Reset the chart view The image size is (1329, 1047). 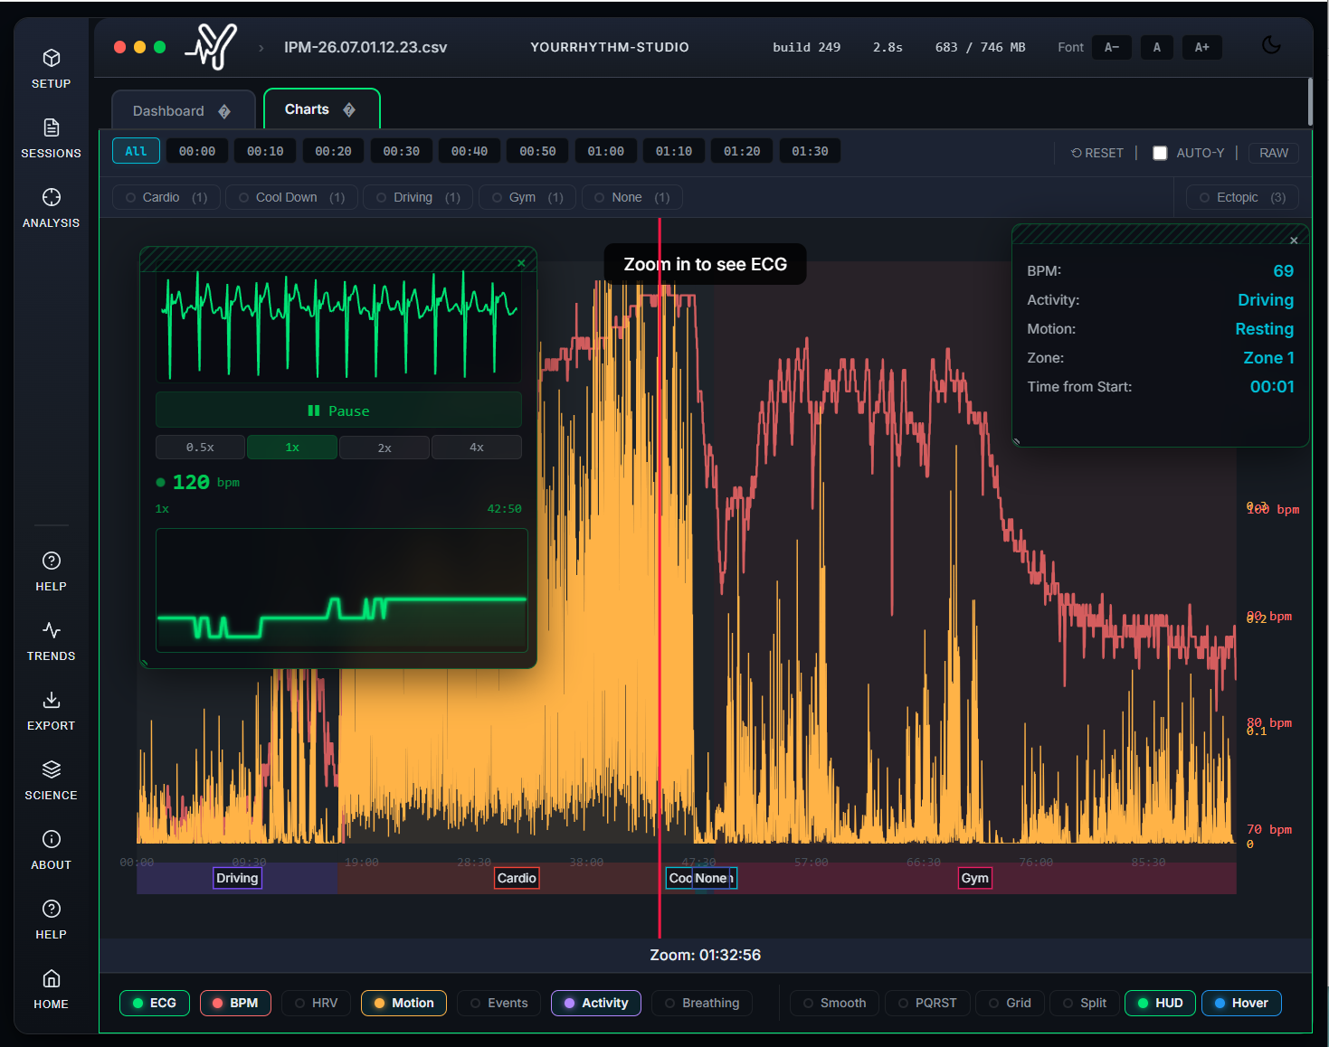(x=1097, y=153)
